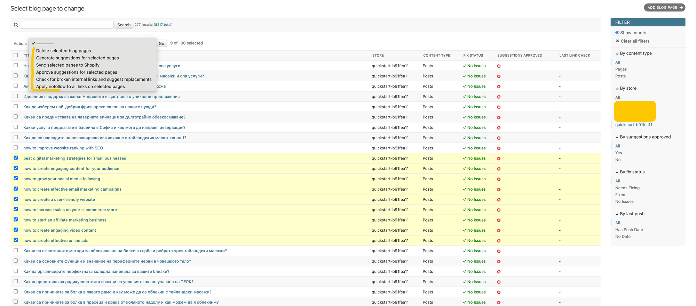Screen dimensions: 696x306
Task: Filter last push by Has Push Date
Action: 629,230
